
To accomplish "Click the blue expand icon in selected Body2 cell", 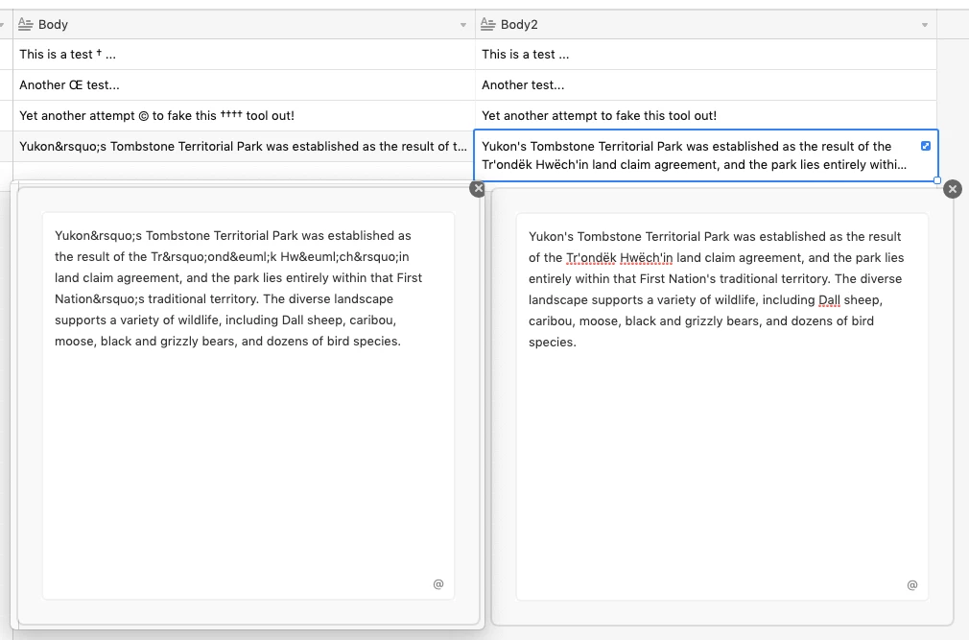I will click(x=925, y=146).
